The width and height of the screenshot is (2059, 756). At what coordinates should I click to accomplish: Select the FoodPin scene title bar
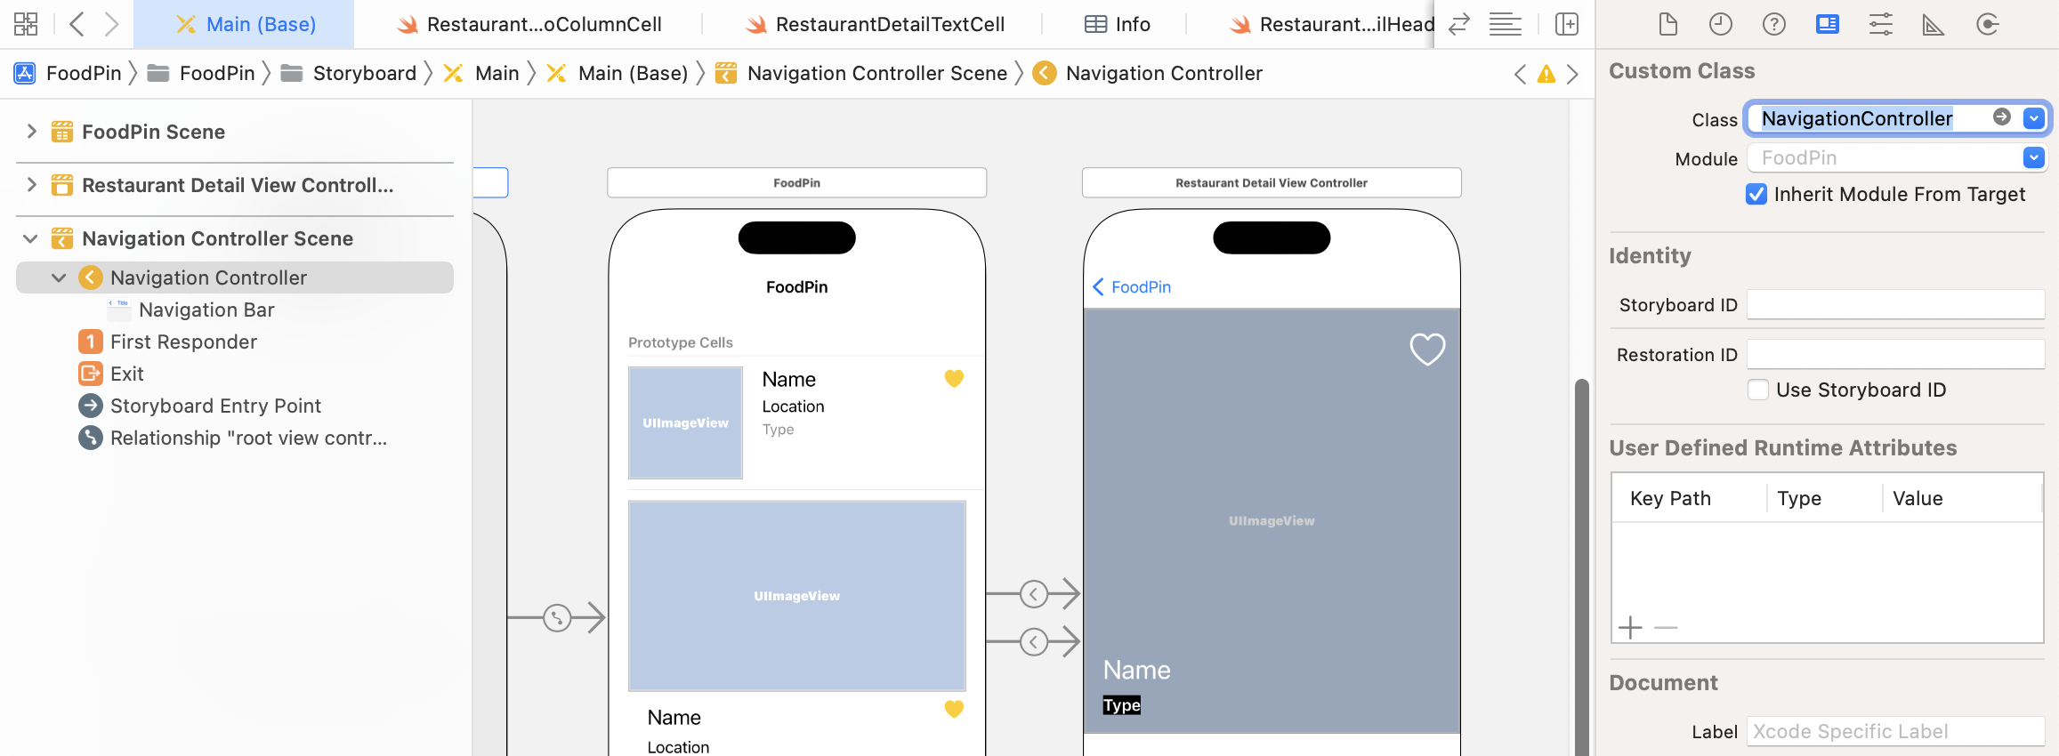pos(796,182)
